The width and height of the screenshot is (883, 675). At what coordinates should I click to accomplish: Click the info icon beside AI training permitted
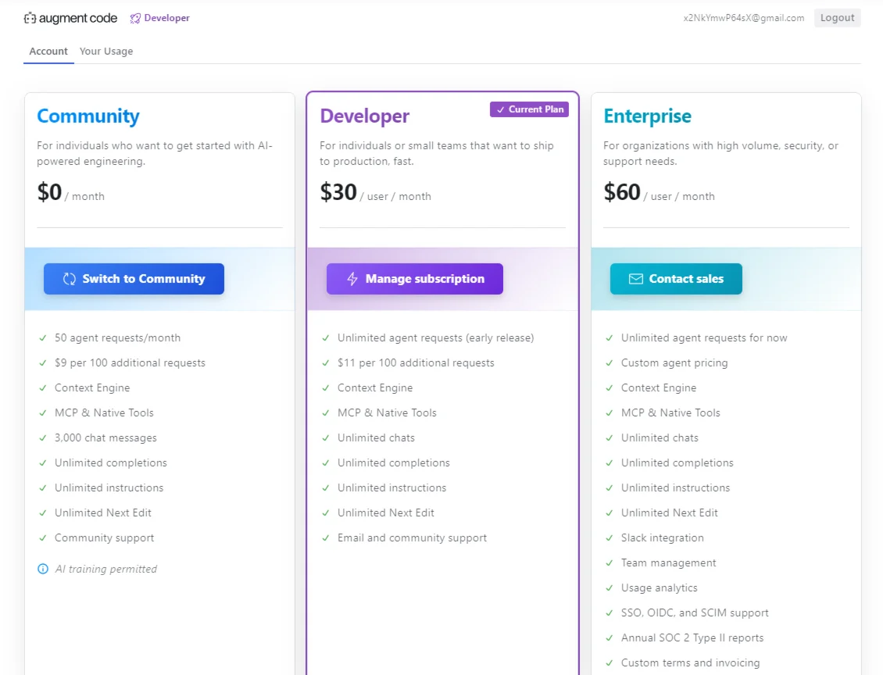pyautogui.click(x=43, y=569)
